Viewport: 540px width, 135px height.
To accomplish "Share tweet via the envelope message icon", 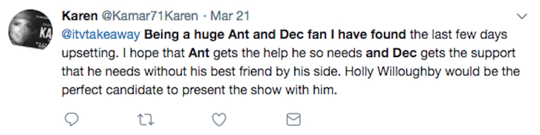I will pyautogui.click(x=293, y=119).
